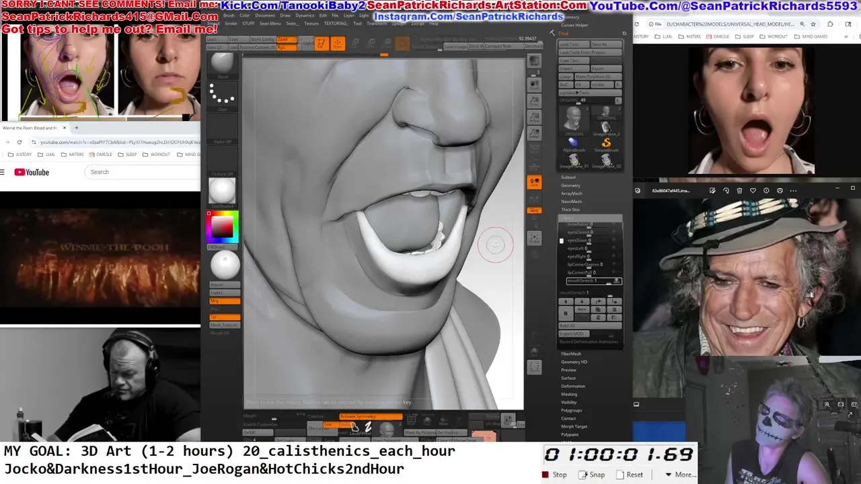Expand the Thick Skin subpalette
861x484 pixels.
570,210
